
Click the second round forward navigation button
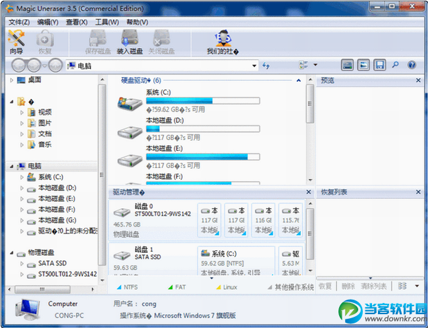pos(34,66)
